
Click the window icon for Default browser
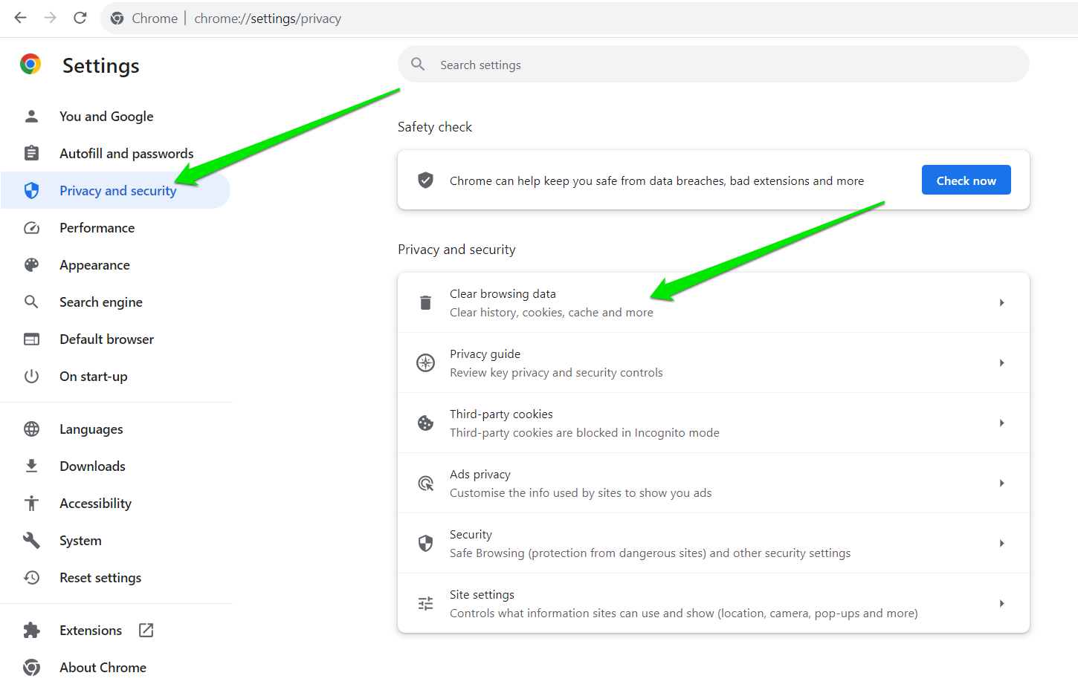tap(31, 339)
